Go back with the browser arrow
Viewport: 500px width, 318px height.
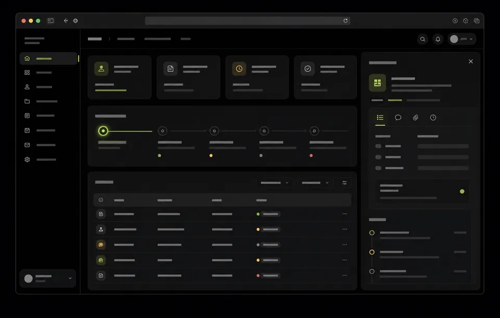(x=66, y=21)
